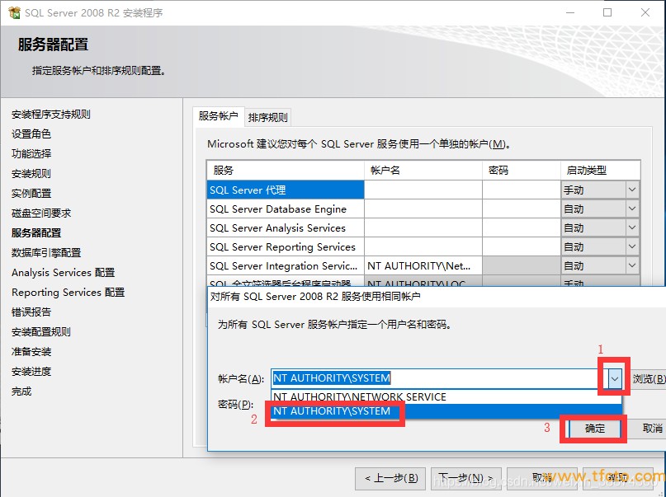Expand startup type dropdown for SQL Server Analysis Services
Viewport: 666px width, 497px height.
[632, 227]
